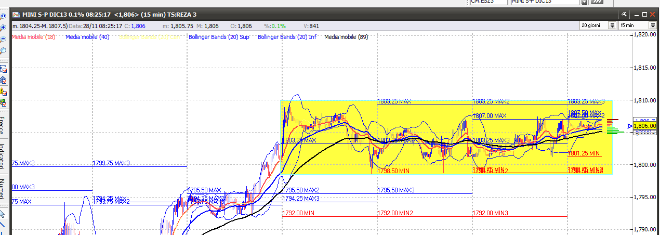
Task: Click the triple-arrow go button
Action: [x=597, y=2]
